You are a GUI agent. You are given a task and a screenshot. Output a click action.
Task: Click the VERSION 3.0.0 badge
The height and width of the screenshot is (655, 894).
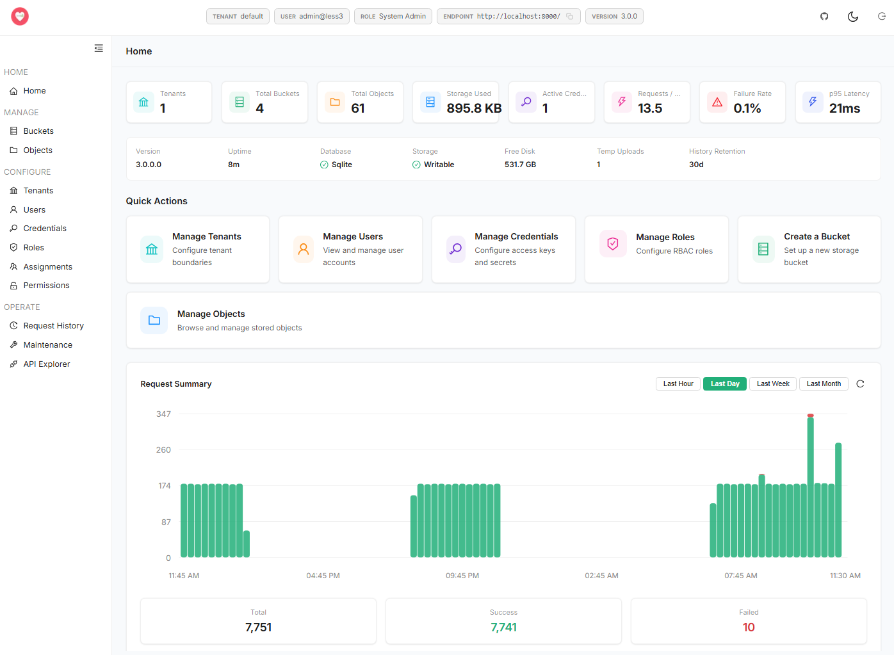pyautogui.click(x=614, y=17)
